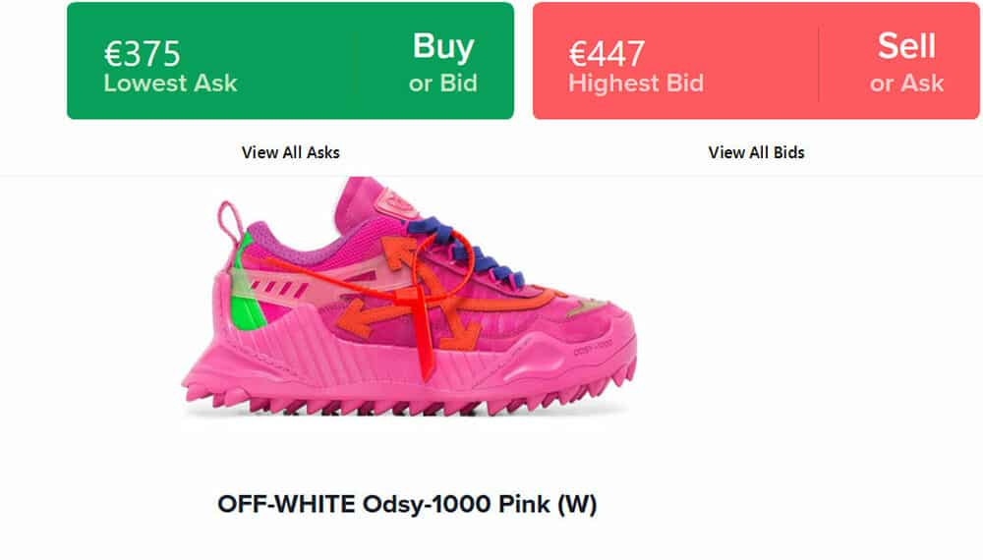Image resolution: width=983 pixels, height=560 pixels.
Task: Click the word Buy in the green panel
Action: [x=443, y=46]
